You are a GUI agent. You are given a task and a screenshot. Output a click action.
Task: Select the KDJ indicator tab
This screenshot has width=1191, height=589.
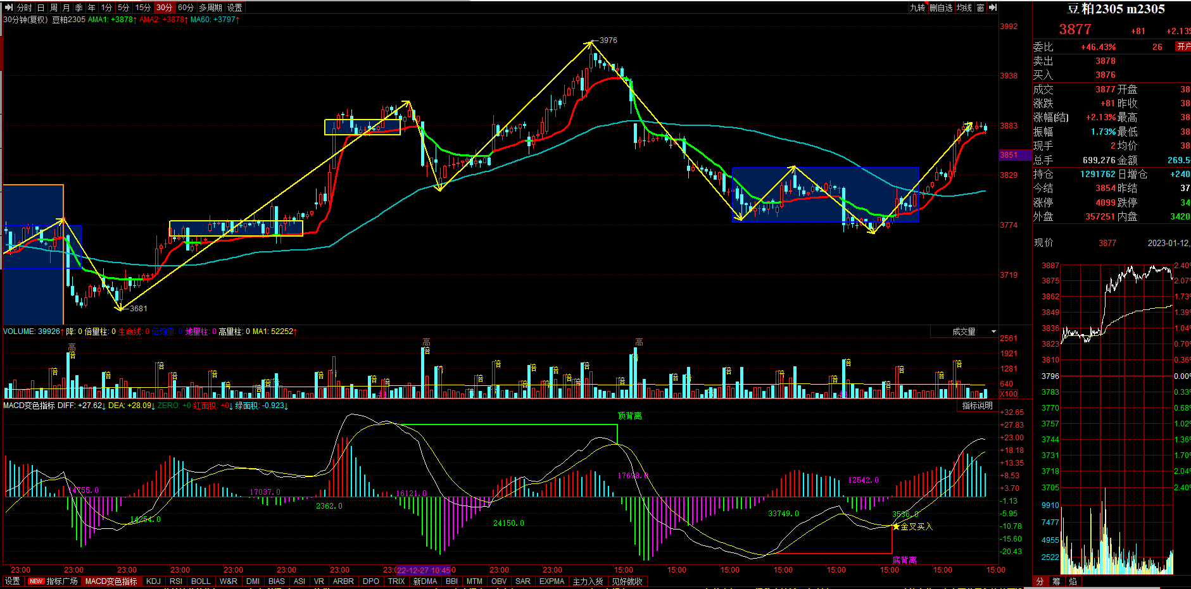coord(153,581)
